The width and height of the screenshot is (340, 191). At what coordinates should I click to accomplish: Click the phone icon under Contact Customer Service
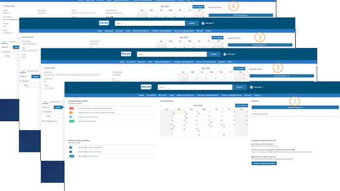253,144
